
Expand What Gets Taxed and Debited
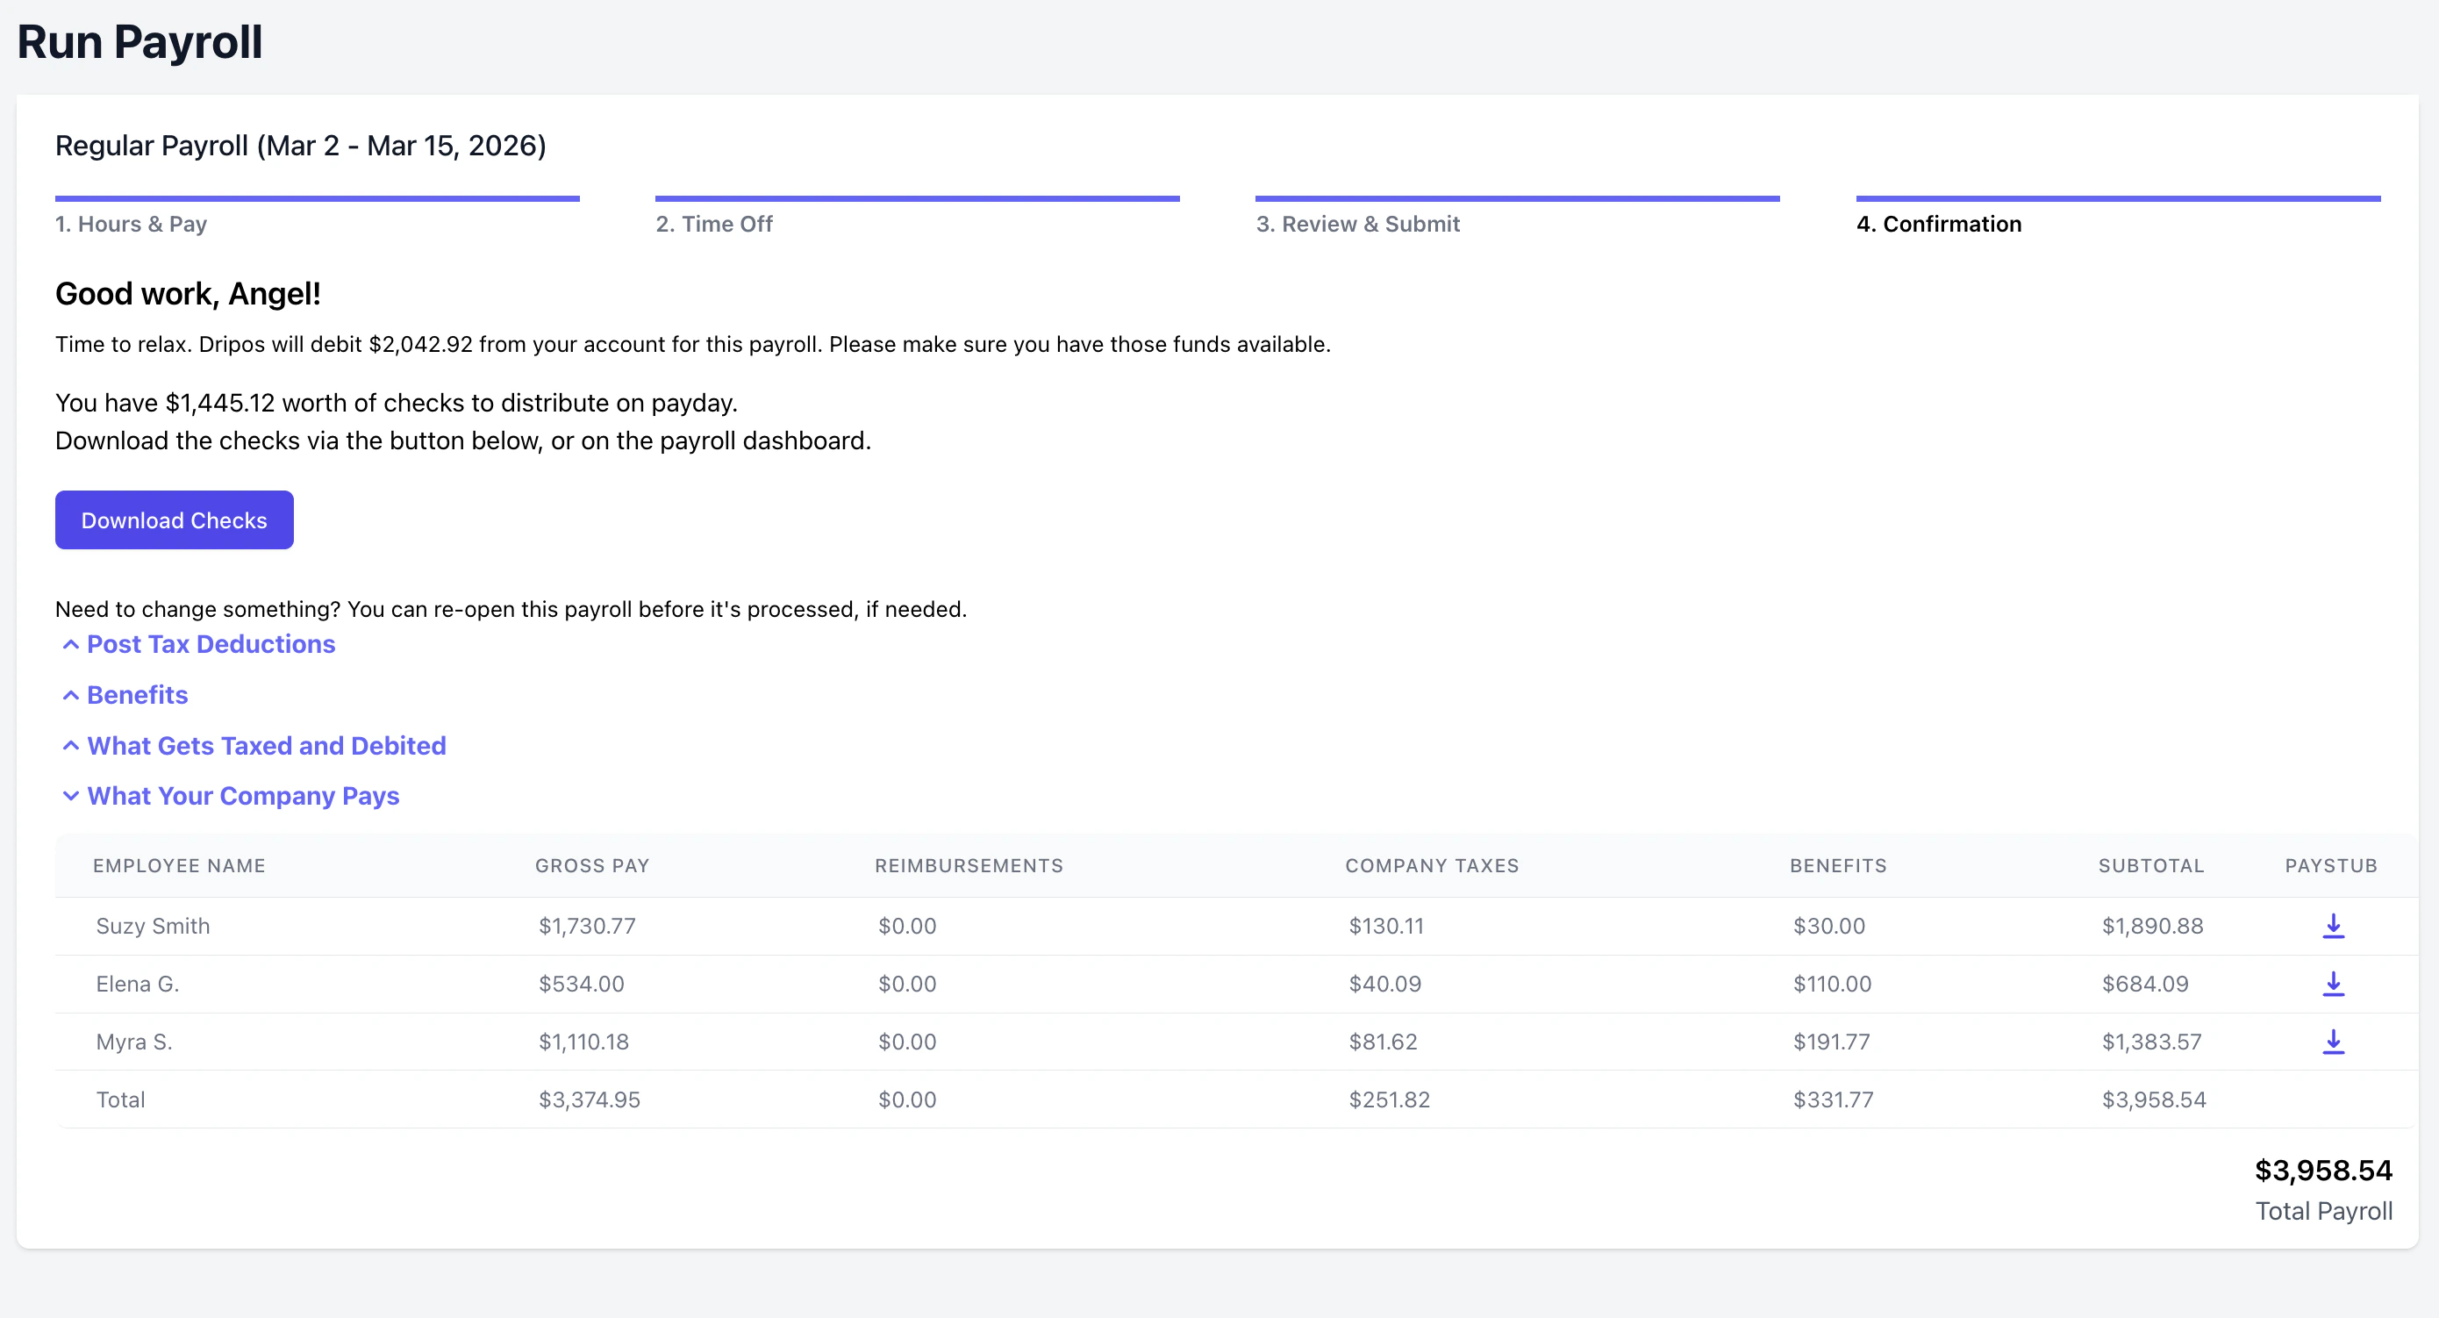tap(266, 746)
